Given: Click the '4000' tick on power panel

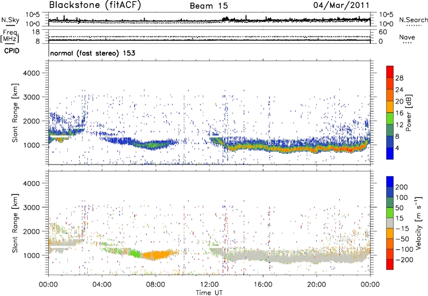Looking at the screenshot, I should pyautogui.click(x=31, y=73).
